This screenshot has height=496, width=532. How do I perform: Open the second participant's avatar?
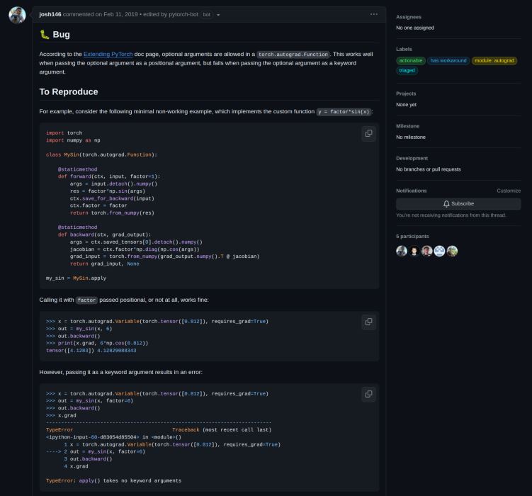point(414,251)
